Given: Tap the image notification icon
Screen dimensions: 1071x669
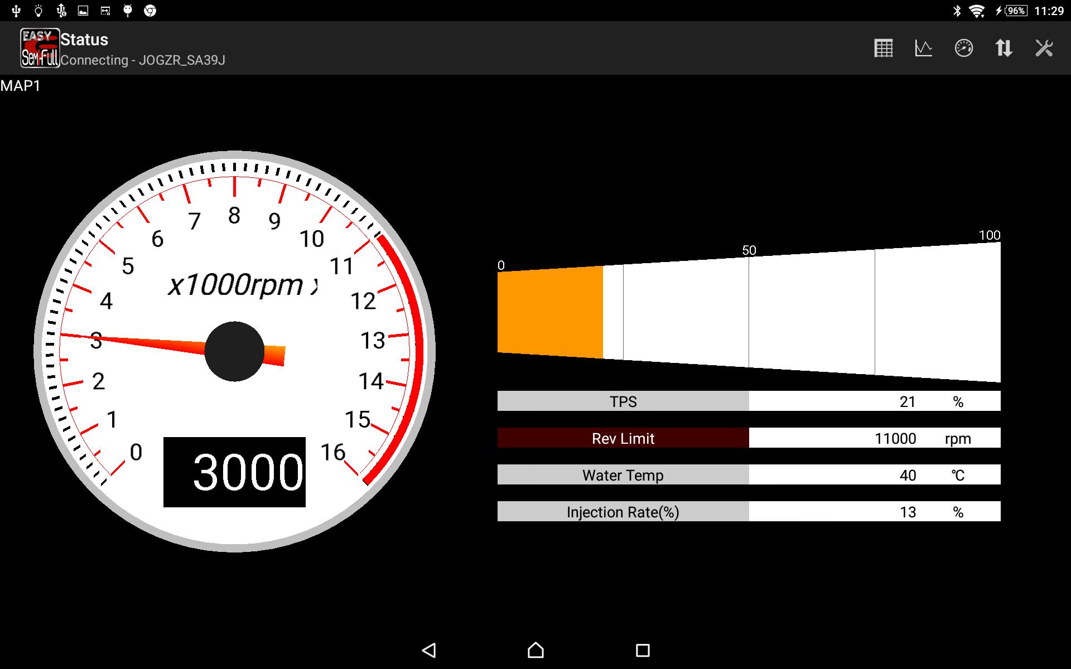Looking at the screenshot, I should point(83,11).
